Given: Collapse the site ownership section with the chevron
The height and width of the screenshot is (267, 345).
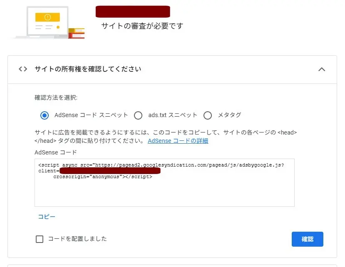Looking at the screenshot, I should coord(321,69).
